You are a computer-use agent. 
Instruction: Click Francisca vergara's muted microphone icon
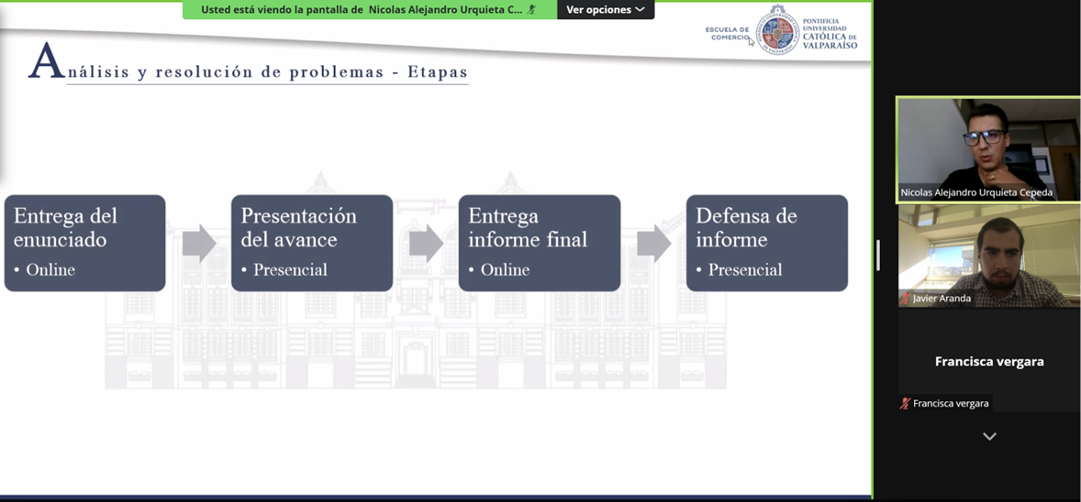tap(905, 403)
